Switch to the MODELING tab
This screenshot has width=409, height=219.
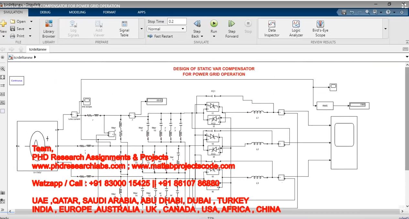tap(77, 12)
